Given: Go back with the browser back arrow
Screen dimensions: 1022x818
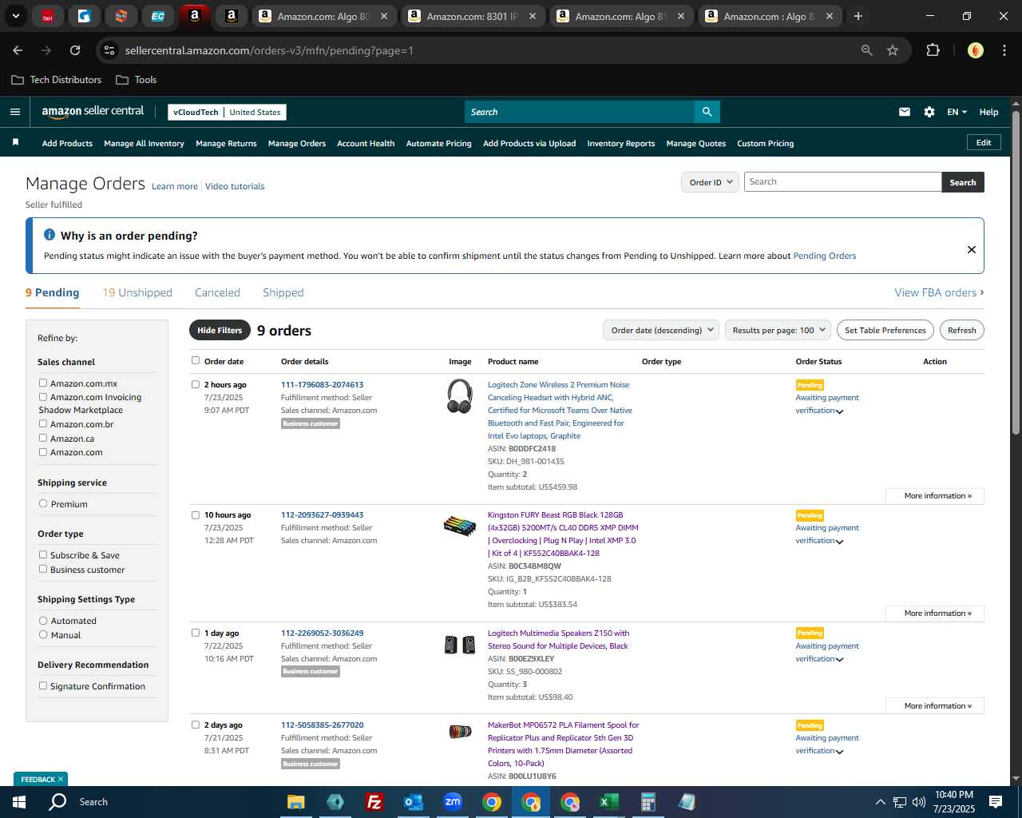Looking at the screenshot, I should [x=18, y=50].
